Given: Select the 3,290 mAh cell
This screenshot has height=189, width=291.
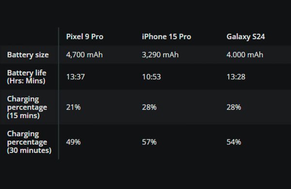Looking at the screenshot, I should pyautogui.click(x=160, y=55).
